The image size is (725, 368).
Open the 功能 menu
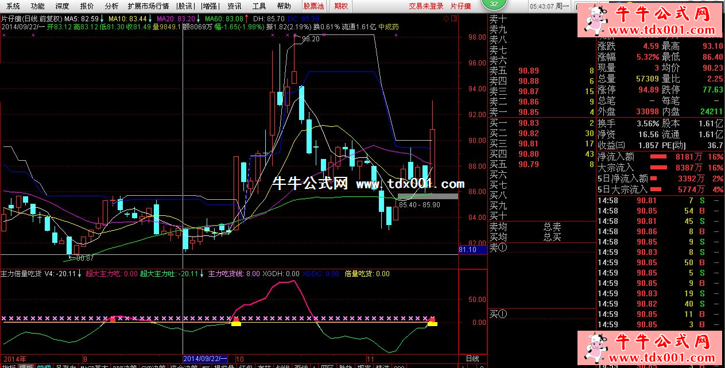pos(38,6)
